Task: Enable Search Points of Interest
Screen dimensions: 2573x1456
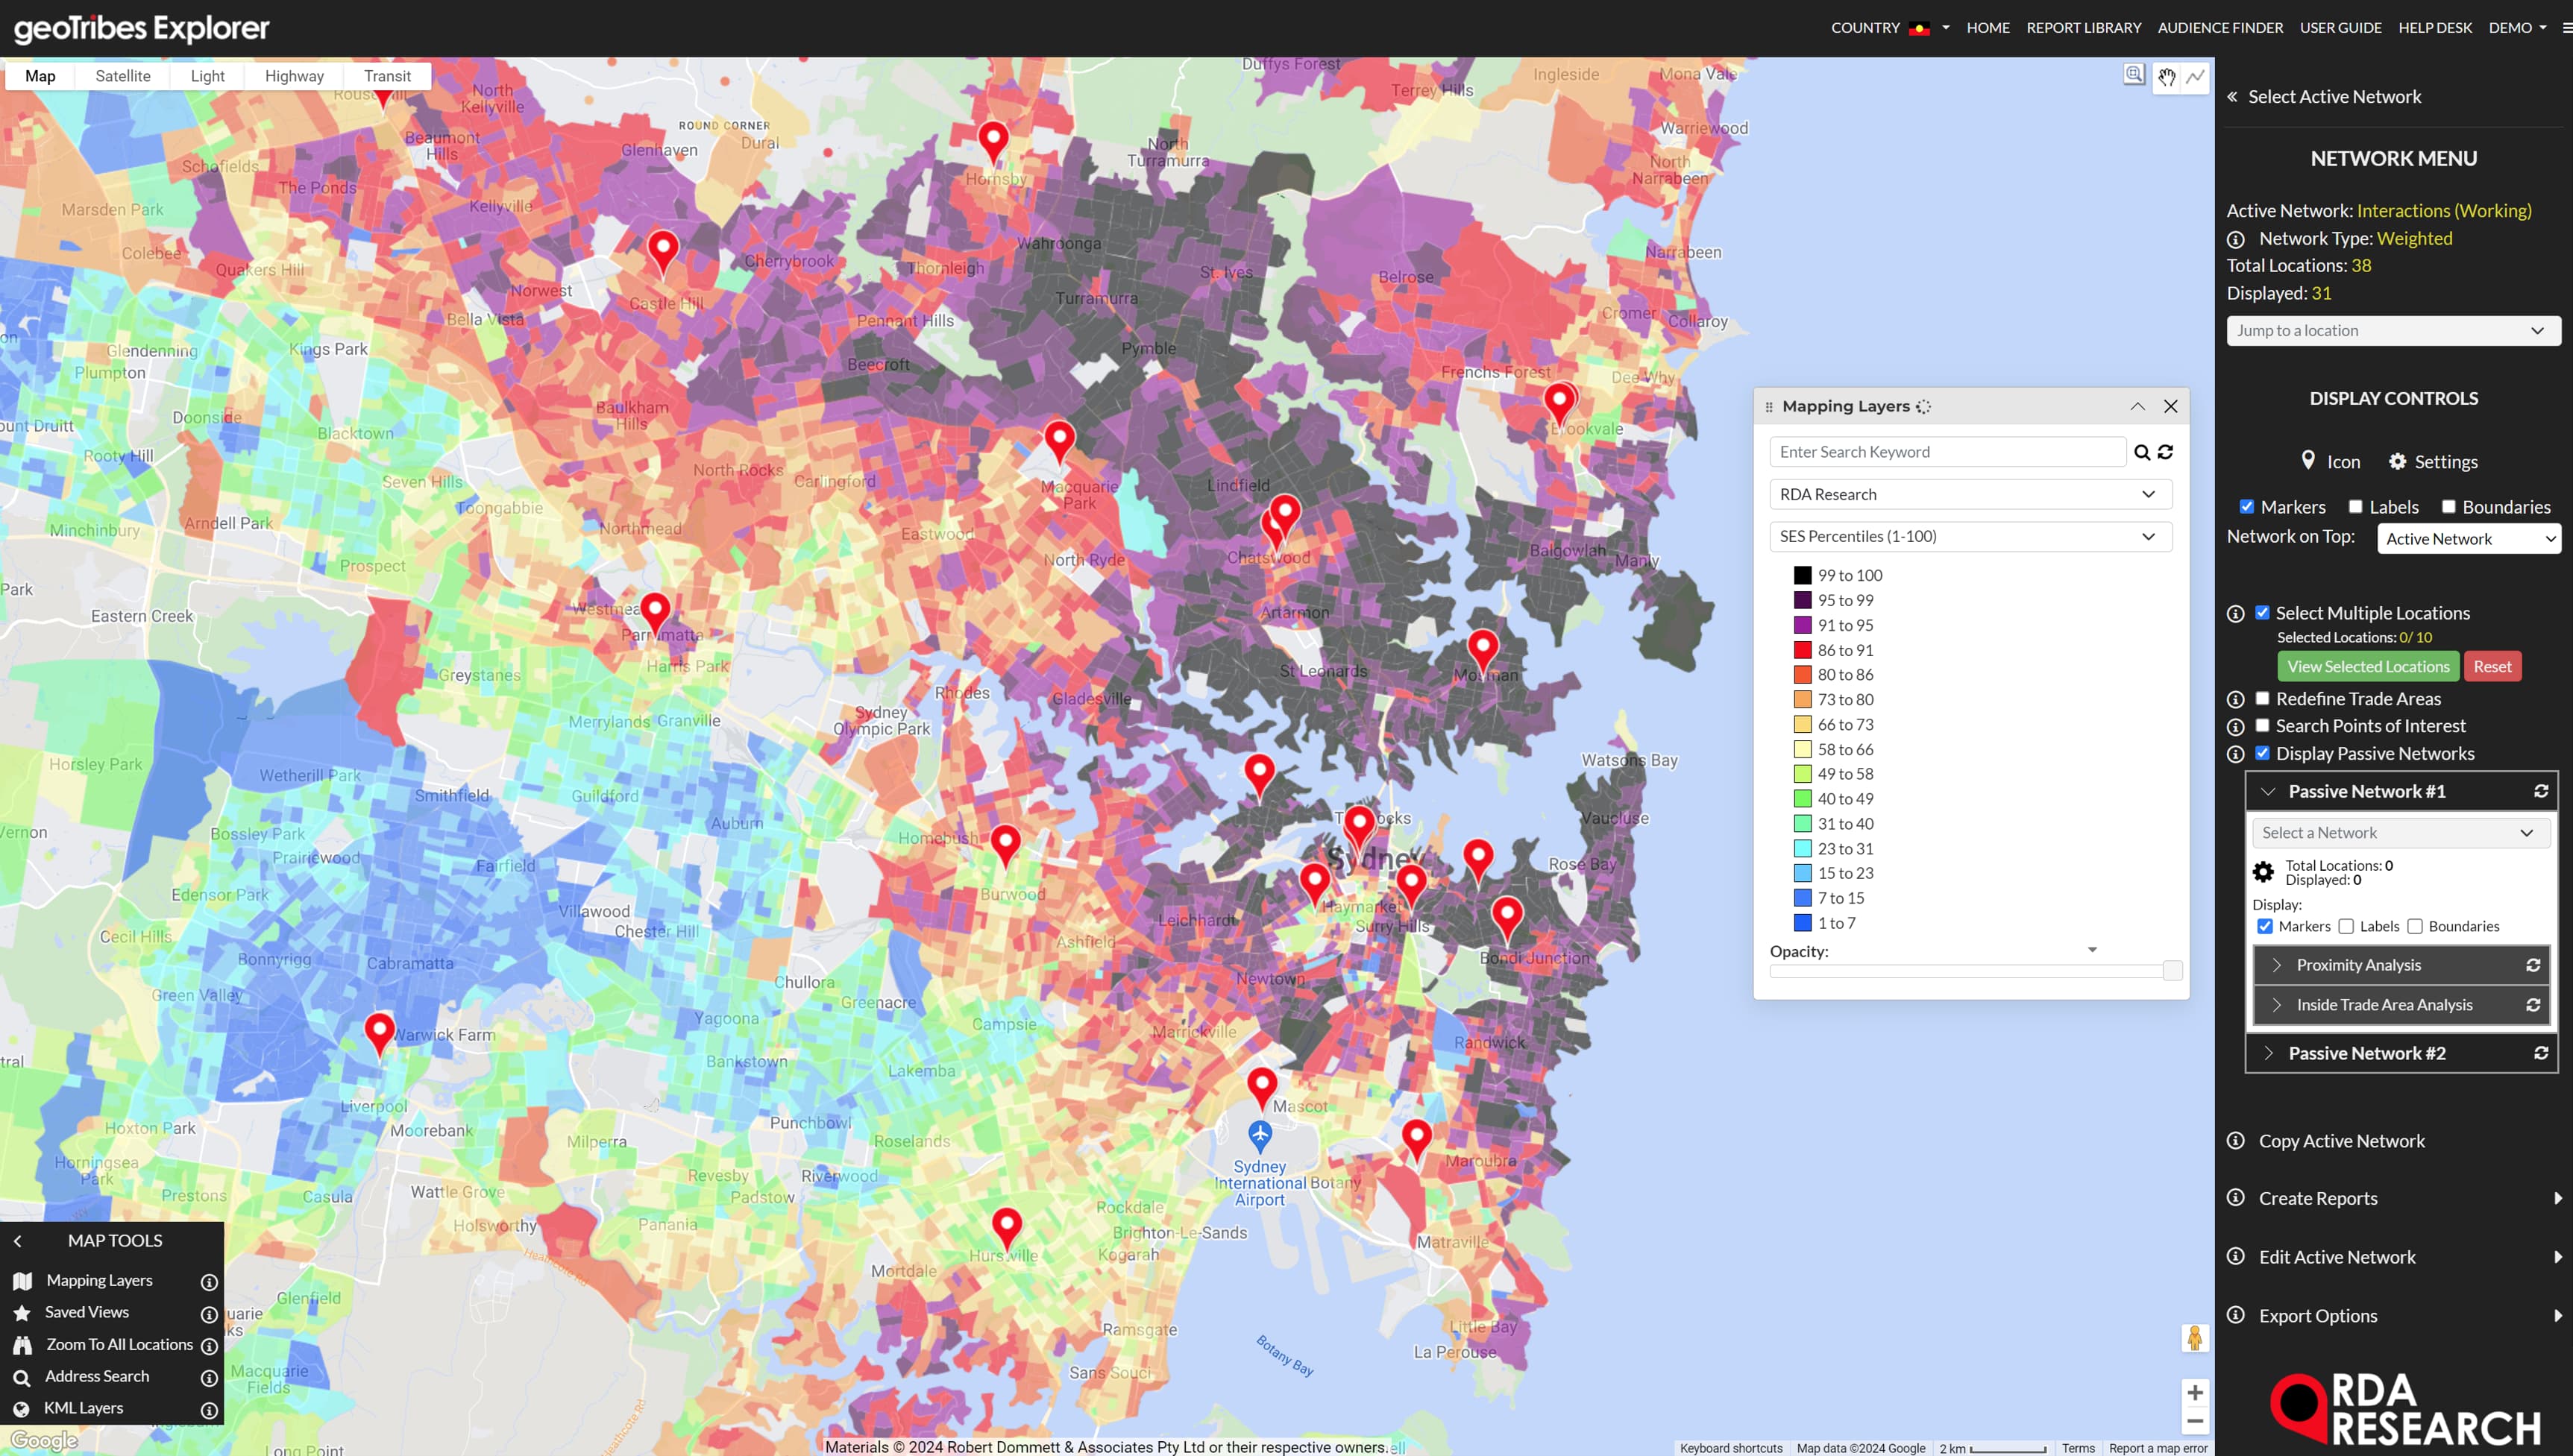Action: coord(2263,725)
